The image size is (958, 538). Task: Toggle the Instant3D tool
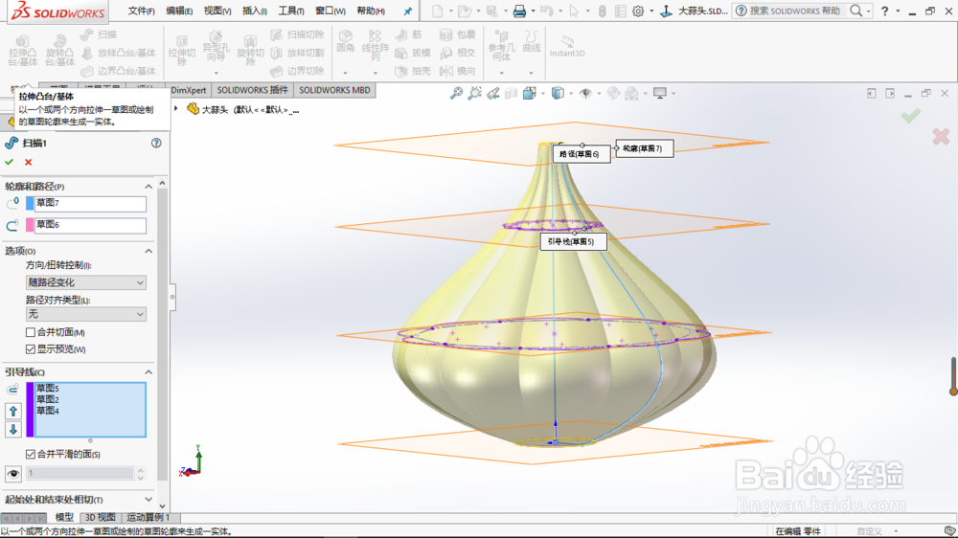pyautogui.click(x=567, y=46)
